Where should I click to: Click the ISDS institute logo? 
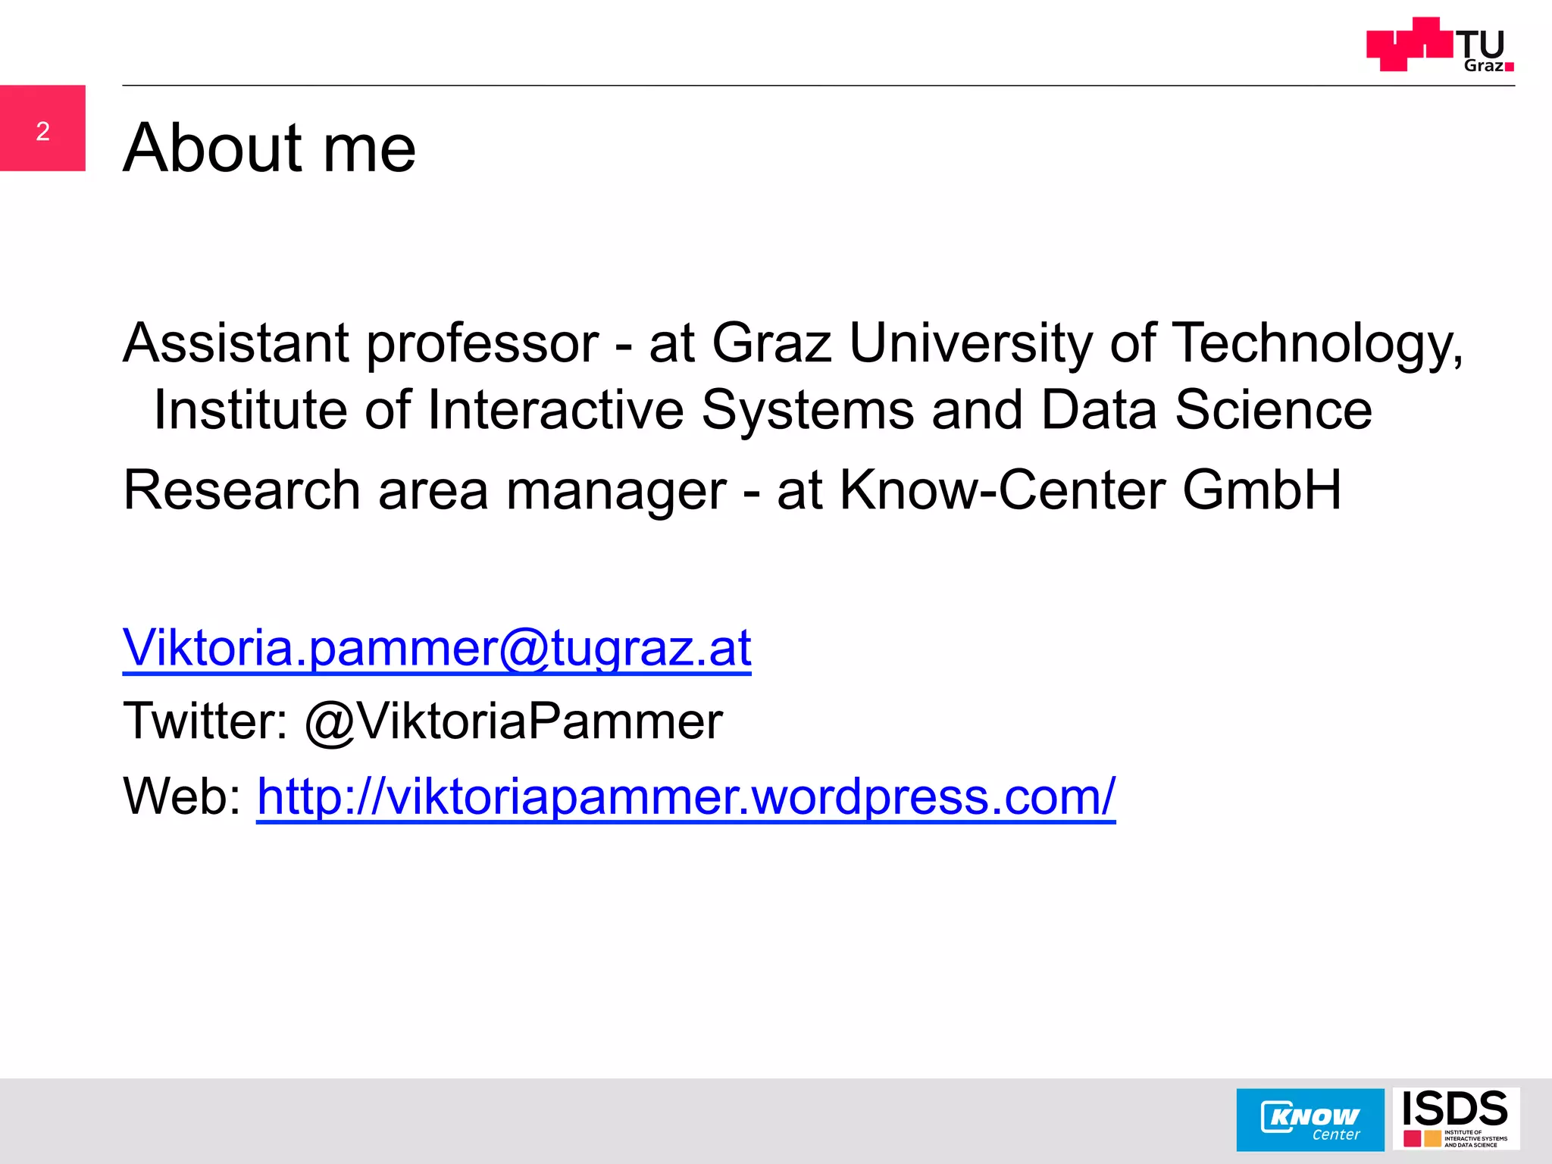1456,1119
